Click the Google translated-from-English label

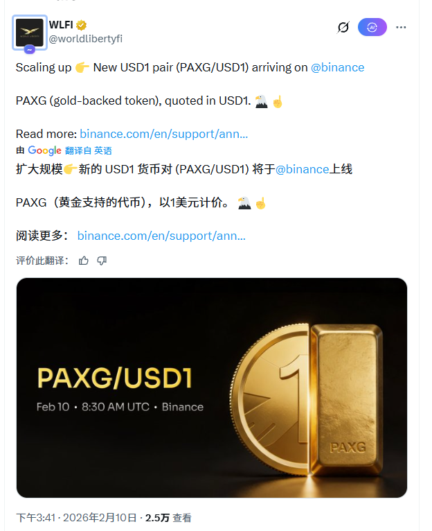coord(64,150)
